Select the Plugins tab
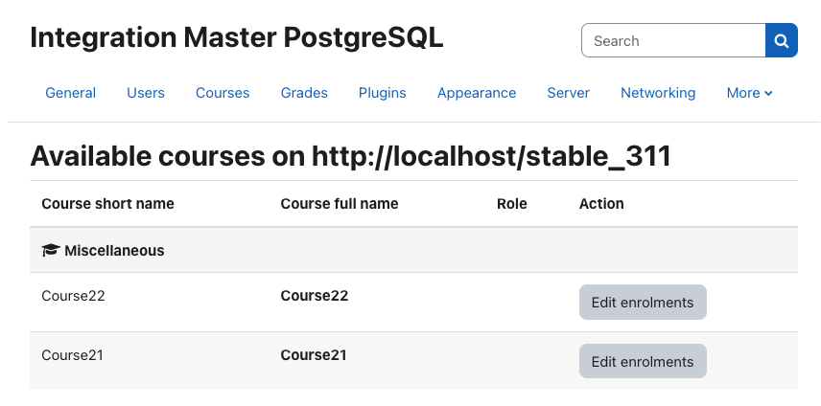This screenshot has height=406, width=821. [383, 93]
